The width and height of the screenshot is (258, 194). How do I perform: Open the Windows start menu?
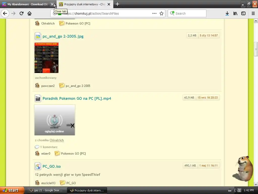click(12, 190)
